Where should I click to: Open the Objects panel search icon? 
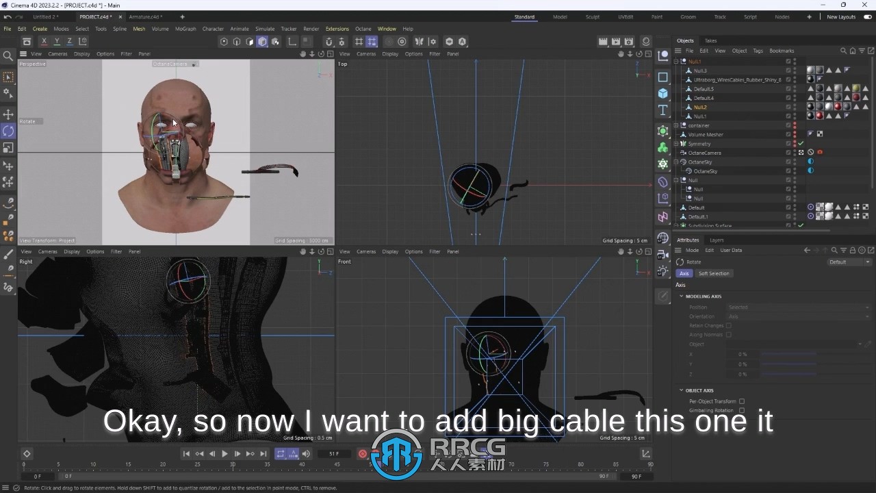[843, 51]
